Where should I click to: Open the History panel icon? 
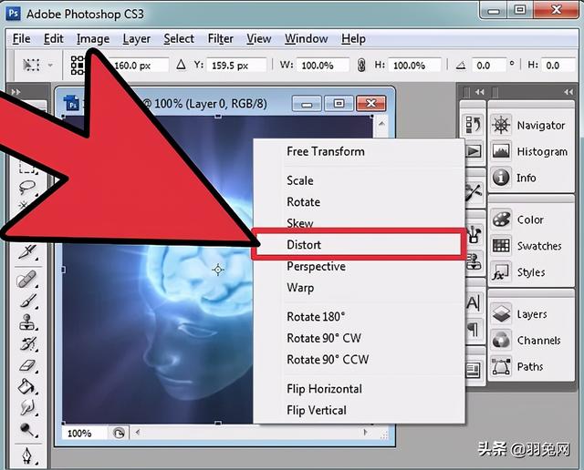(473, 125)
